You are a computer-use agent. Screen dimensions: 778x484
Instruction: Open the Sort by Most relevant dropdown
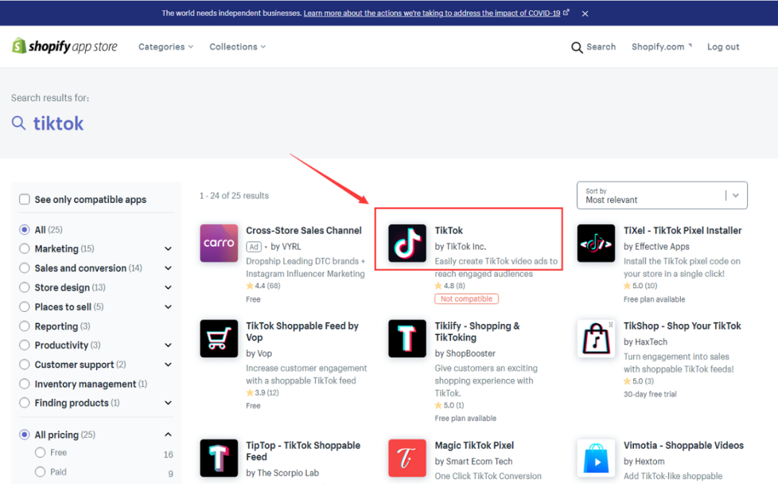pyautogui.click(x=662, y=195)
